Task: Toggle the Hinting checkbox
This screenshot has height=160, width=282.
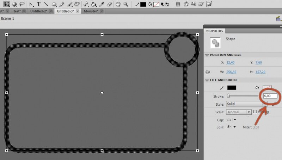Action: [255, 112]
